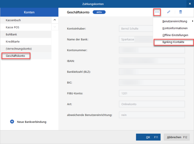Select BuhlBank account
194x144 pixels.
pos(26,34)
